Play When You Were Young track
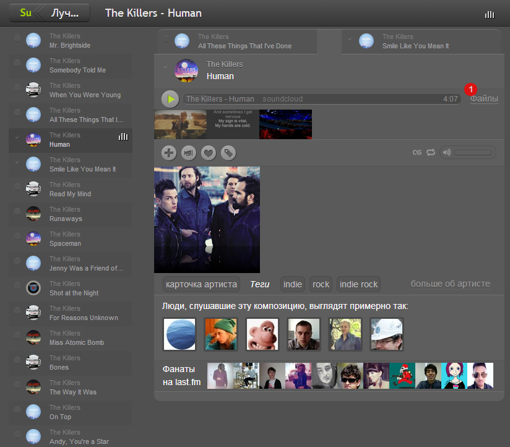The height and width of the screenshot is (447, 510). pos(71,90)
